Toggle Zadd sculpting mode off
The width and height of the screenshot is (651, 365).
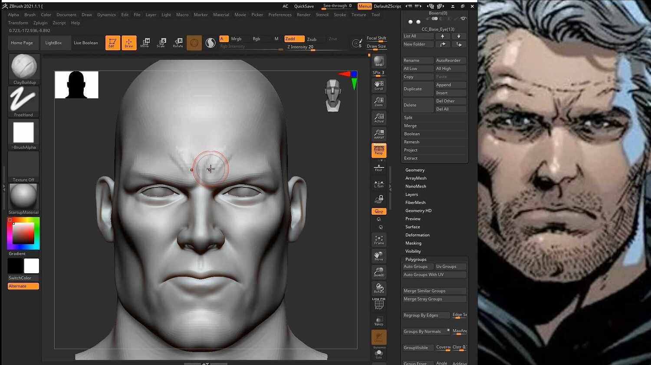[294, 39]
